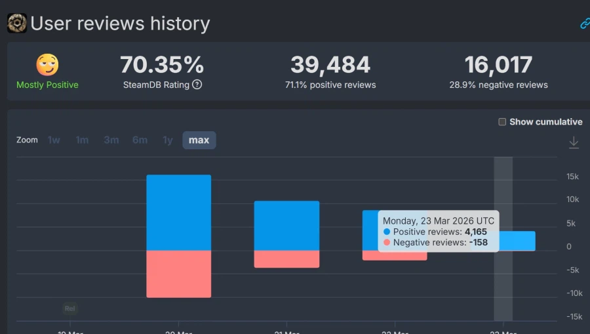
Task: Switch chart zoom to 6m
Action: [x=140, y=140]
